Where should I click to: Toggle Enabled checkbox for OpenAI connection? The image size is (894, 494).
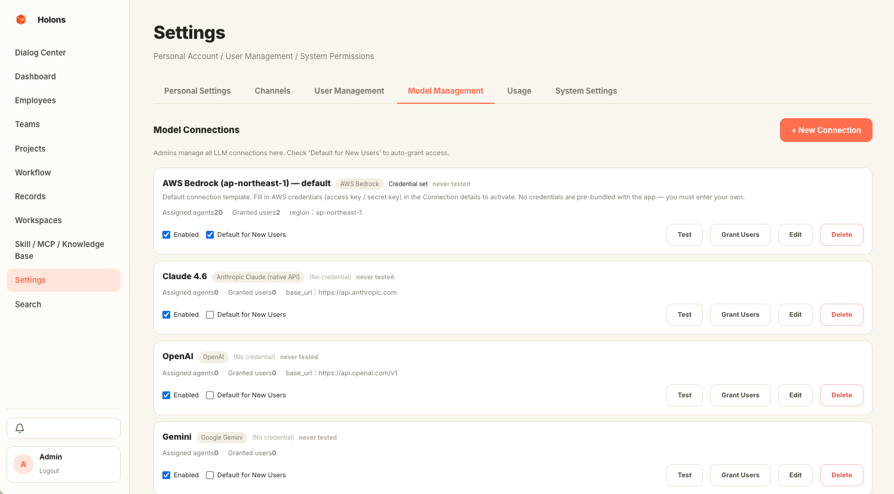tap(167, 396)
